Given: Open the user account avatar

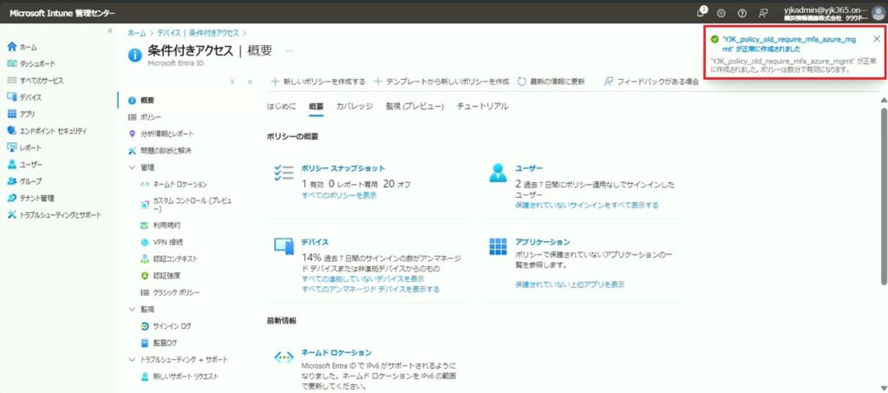Looking at the screenshot, I should click(878, 13).
